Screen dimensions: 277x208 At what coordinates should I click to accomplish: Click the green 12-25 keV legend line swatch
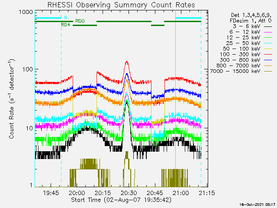click(268, 38)
